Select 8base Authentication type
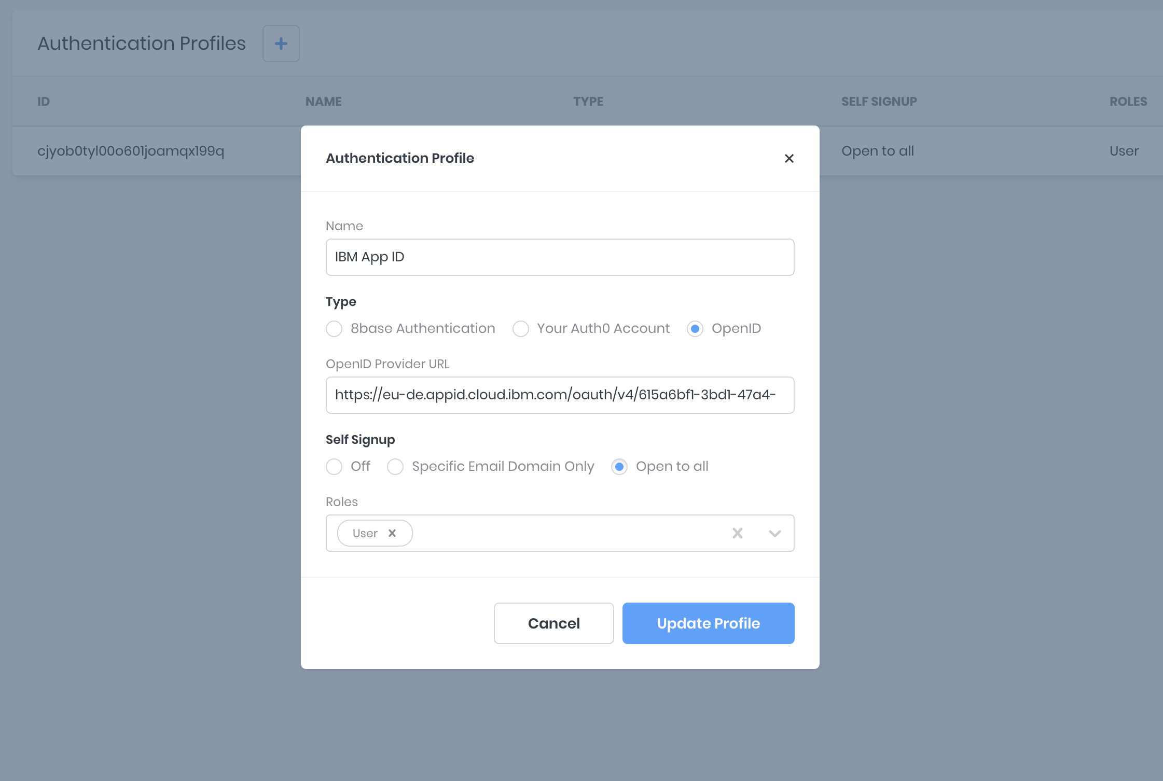This screenshot has width=1163, height=781. [x=334, y=329]
